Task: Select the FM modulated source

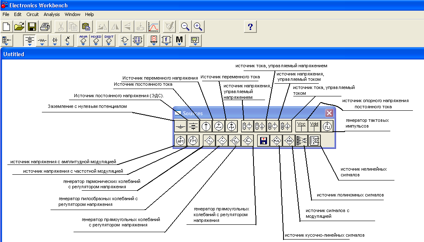Action: [193, 140]
